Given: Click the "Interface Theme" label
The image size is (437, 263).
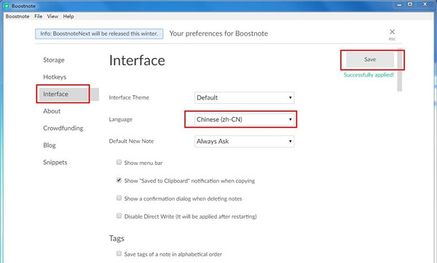Looking at the screenshot, I should click(x=129, y=97).
